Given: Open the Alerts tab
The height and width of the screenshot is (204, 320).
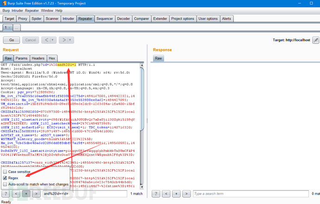Looking at the screenshot, I should pos(226,19).
